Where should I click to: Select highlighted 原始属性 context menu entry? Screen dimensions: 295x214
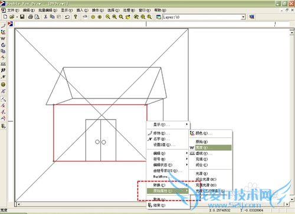[168, 191]
